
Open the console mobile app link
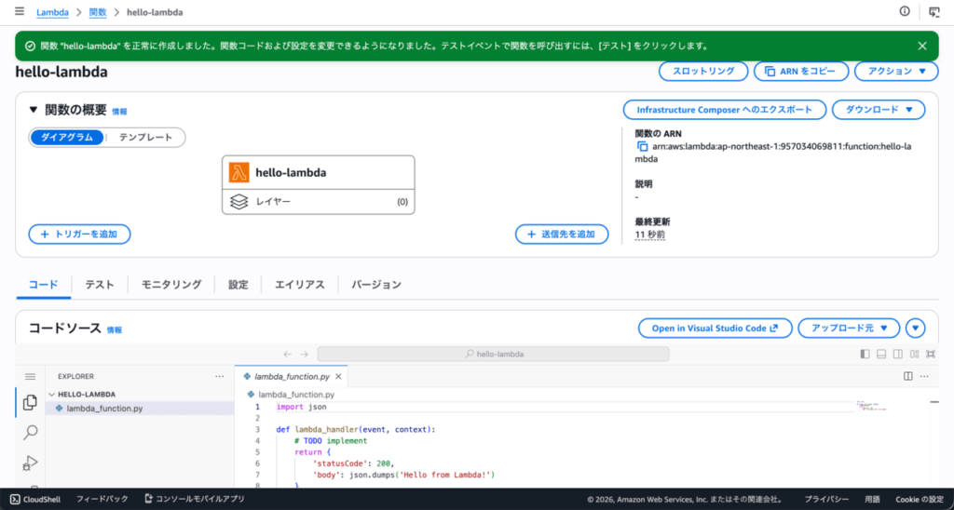click(x=194, y=499)
